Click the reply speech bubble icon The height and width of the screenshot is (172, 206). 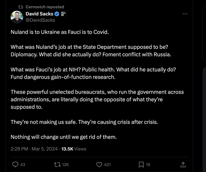(15, 164)
